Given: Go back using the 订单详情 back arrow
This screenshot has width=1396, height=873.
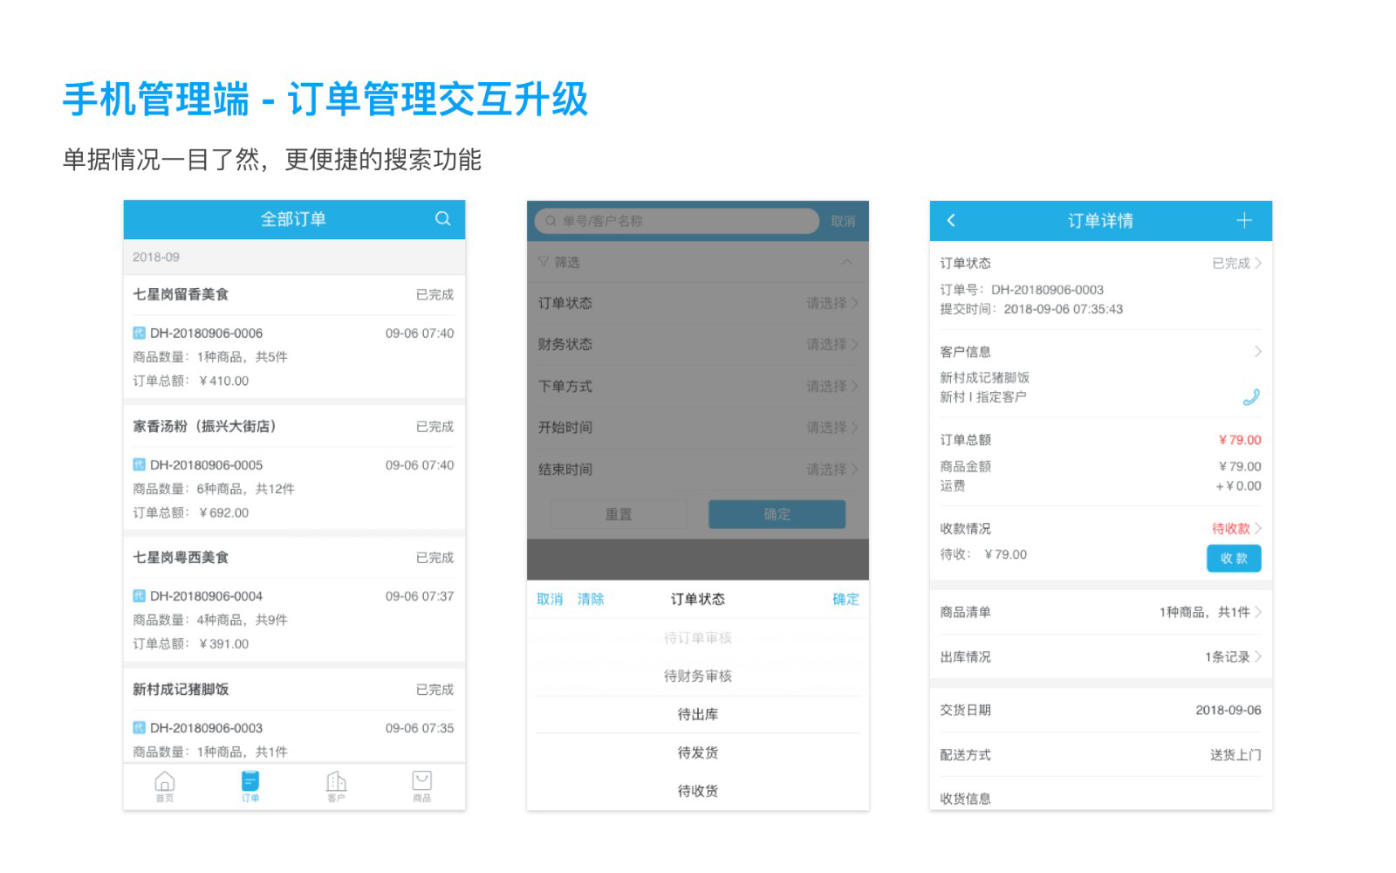Looking at the screenshot, I should point(952,221).
